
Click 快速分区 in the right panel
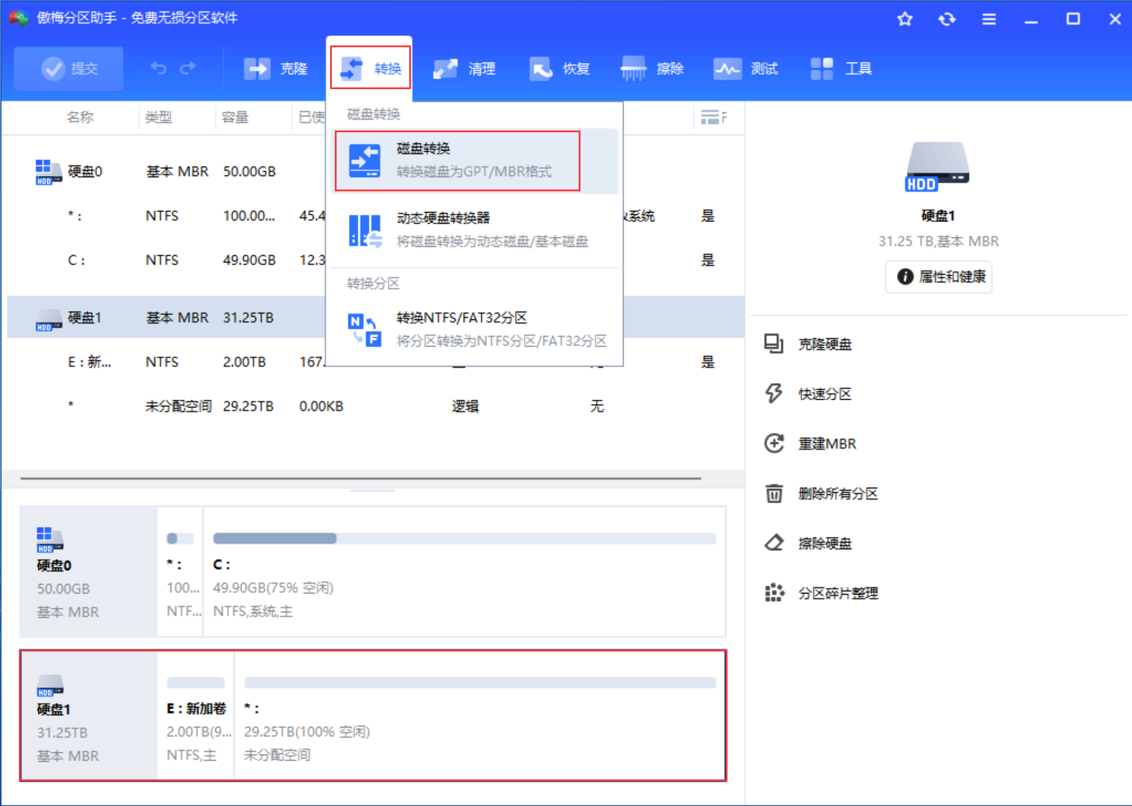pyautogui.click(x=824, y=394)
